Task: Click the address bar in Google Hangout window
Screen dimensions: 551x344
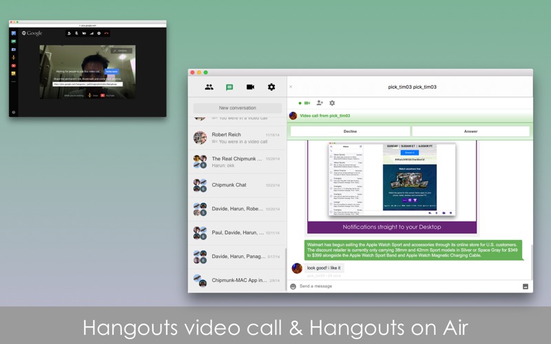Action: (87, 25)
